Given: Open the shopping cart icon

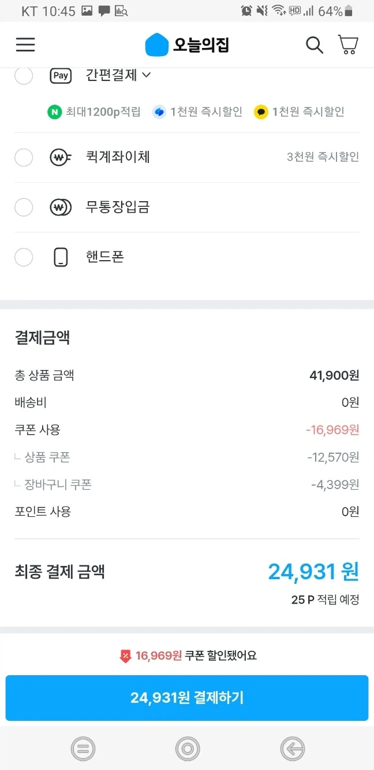Looking at the screenshot, I should click(347, 45).
